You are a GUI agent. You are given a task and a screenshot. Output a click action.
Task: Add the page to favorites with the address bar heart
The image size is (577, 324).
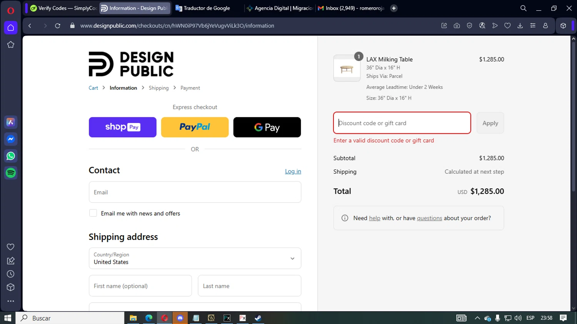coord(507,26)
